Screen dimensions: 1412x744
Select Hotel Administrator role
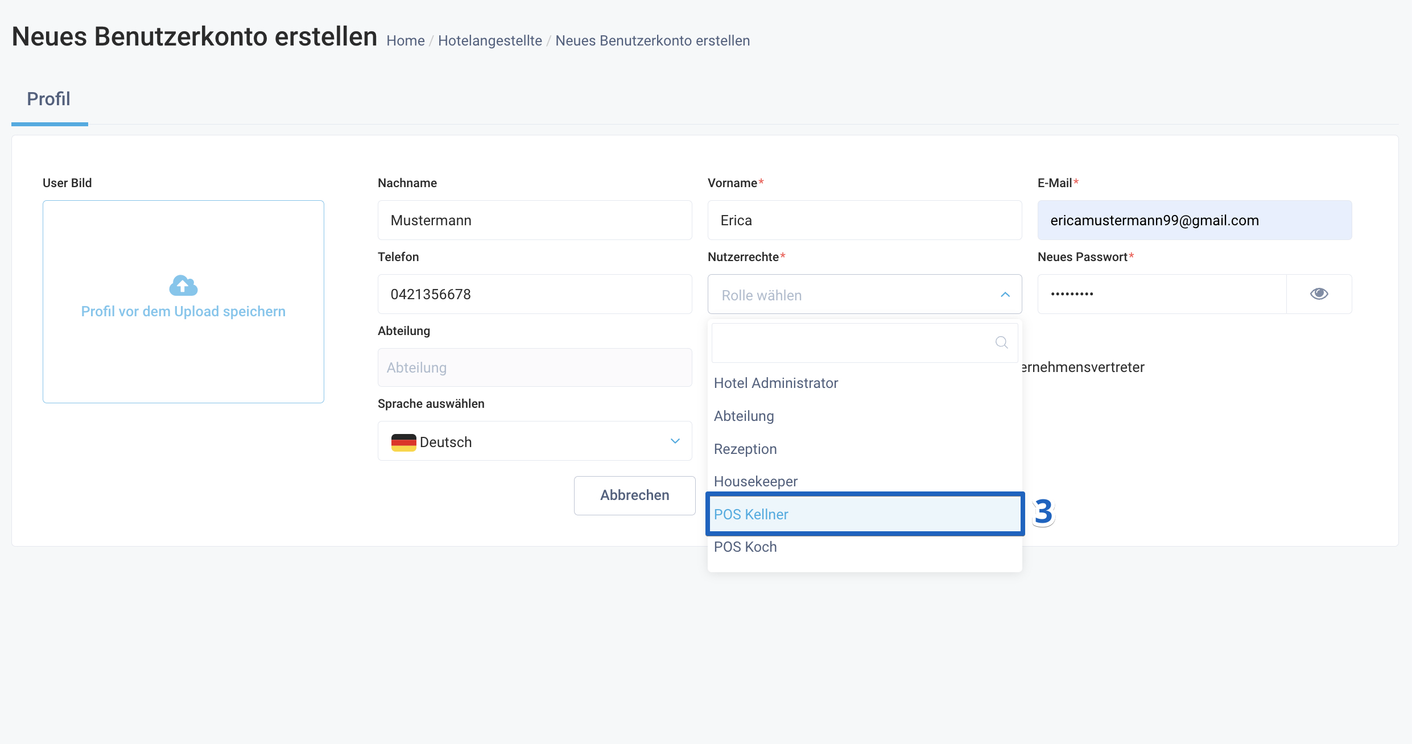click(865, 383)
